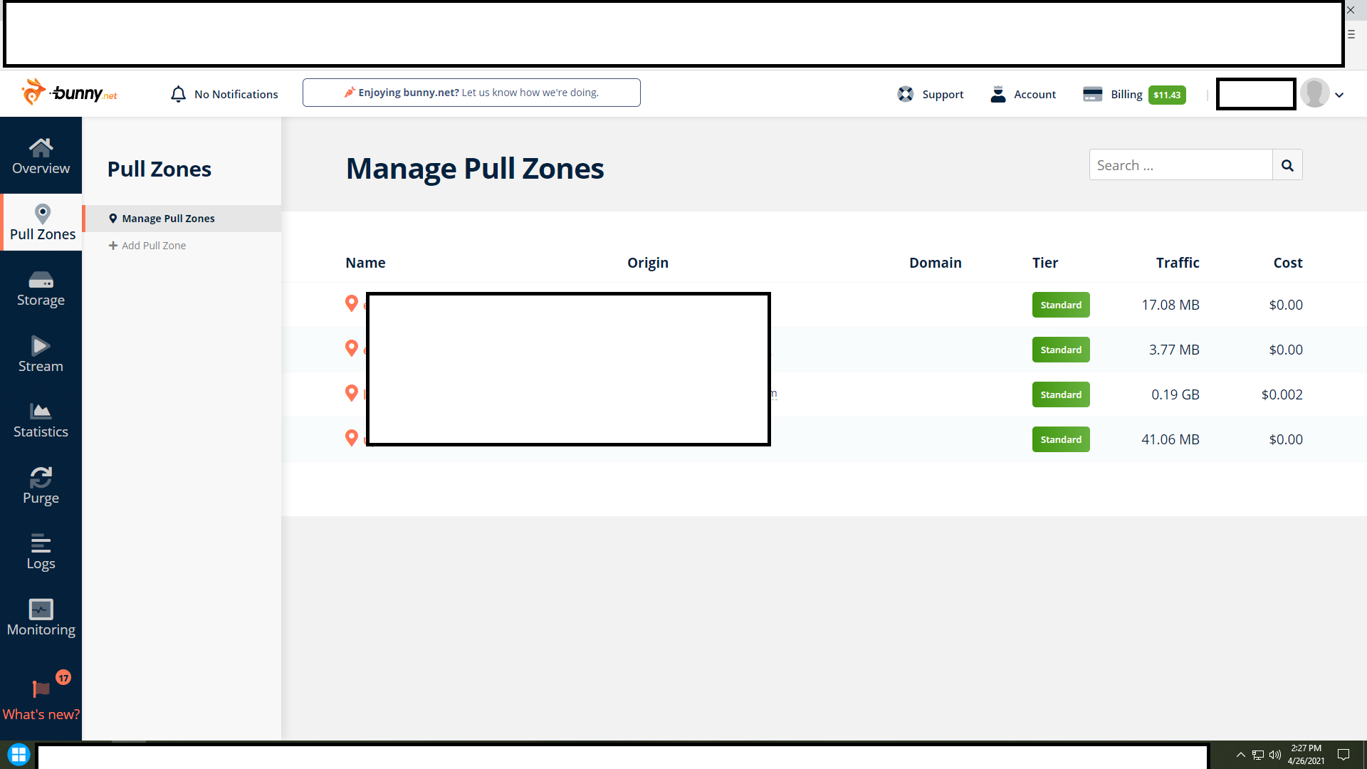The width and height of the screenshot is (1367, 769).
Task: Select Manage Pull Zones menu item
Action: pos(183,219)
